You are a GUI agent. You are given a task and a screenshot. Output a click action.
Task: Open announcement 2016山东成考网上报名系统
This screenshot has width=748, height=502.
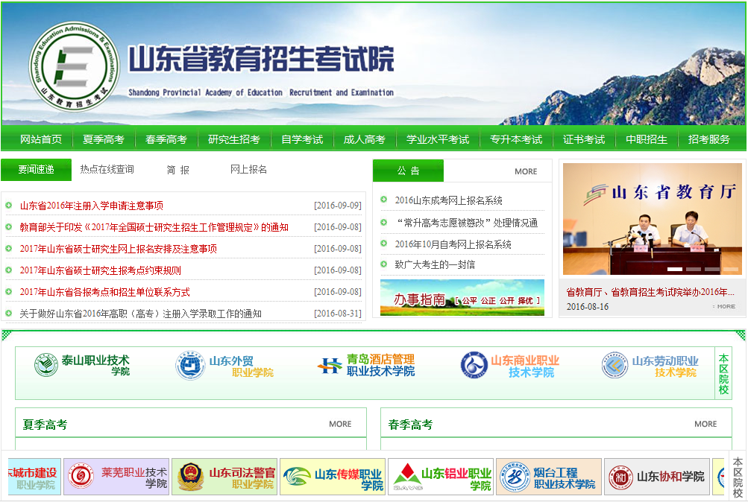tap(448, 200)
